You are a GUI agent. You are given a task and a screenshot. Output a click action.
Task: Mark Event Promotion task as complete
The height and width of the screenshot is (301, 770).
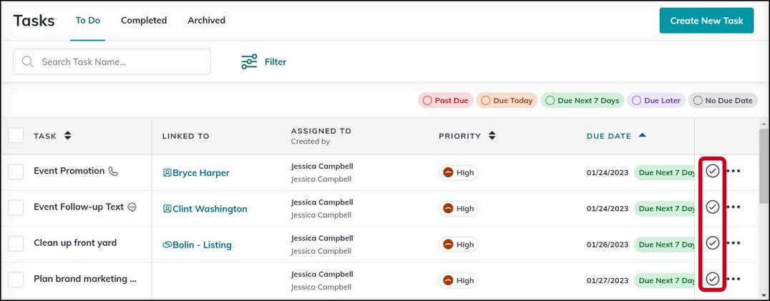[x=712, y=171]
